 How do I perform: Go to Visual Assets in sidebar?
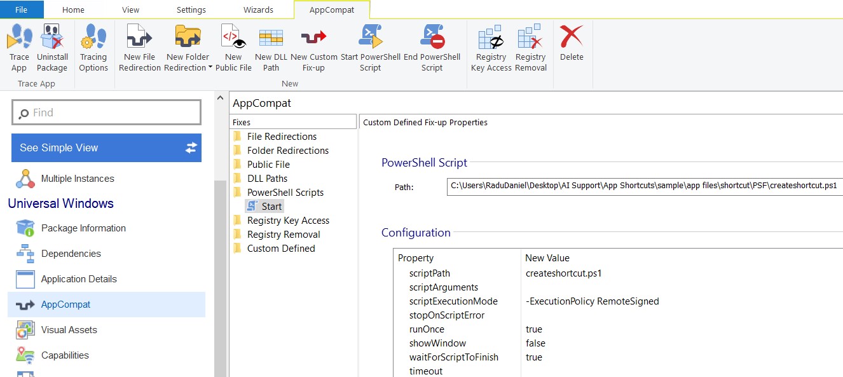click(x=69, y=330)
